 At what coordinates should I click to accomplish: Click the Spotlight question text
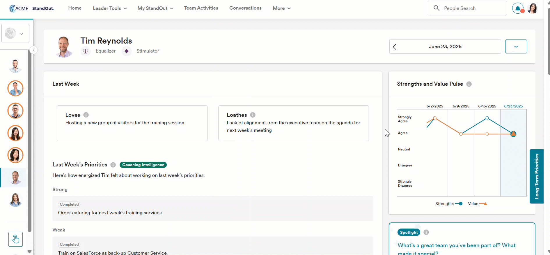[456, 249]
